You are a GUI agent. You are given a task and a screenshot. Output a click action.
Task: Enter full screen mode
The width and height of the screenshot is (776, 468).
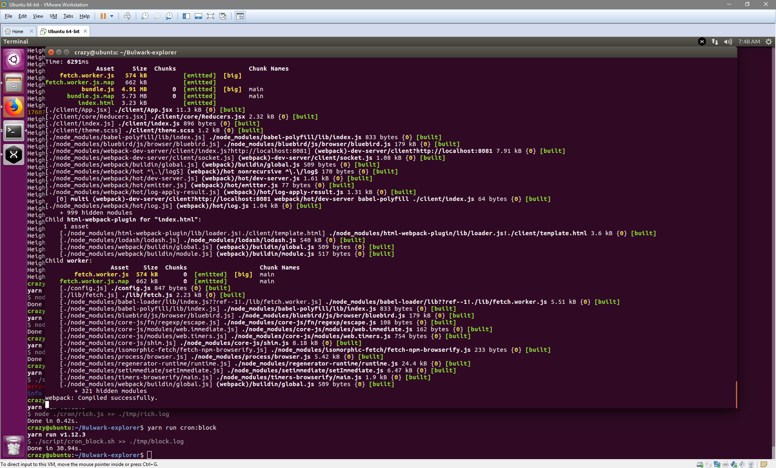[x=211, y=16]
